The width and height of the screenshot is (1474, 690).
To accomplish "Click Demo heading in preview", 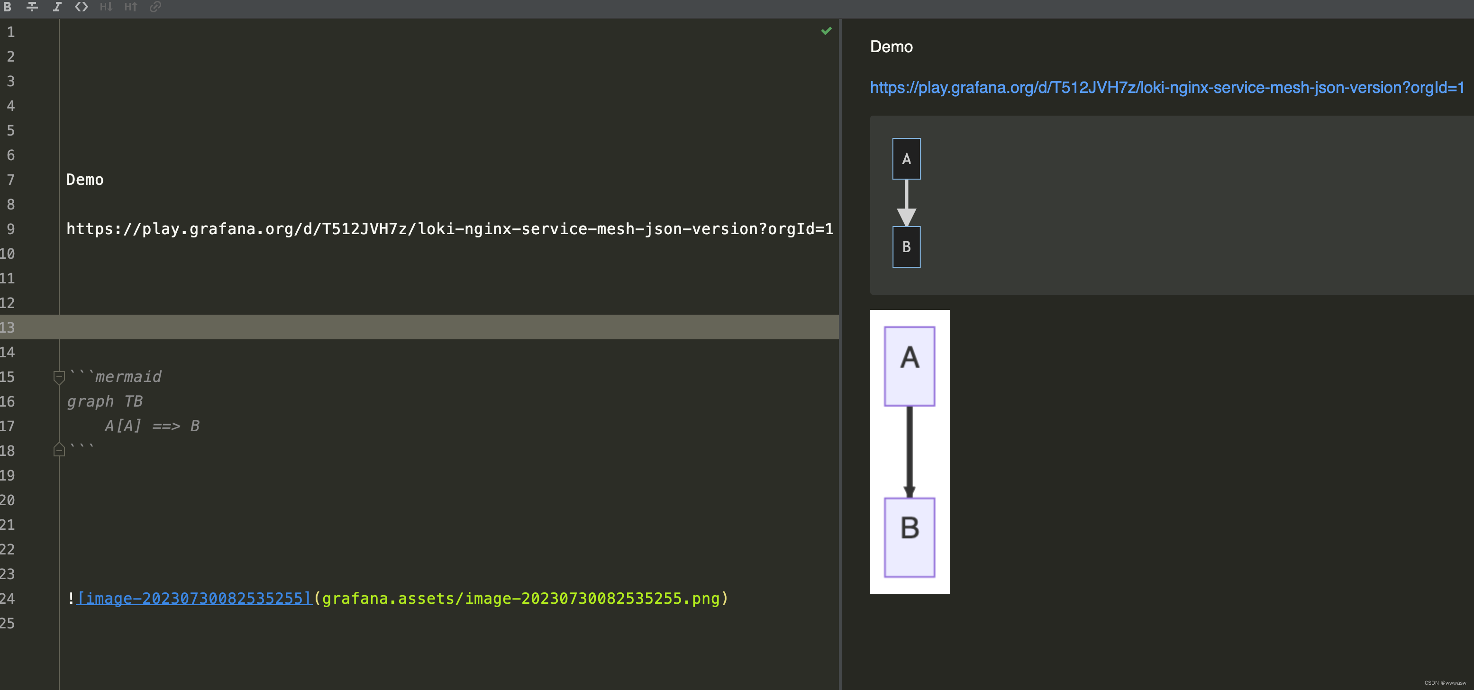I will (891, 47).
